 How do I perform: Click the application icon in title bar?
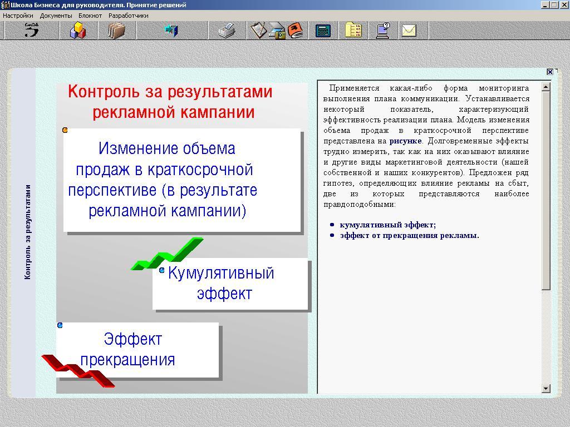tap(5, 5)
